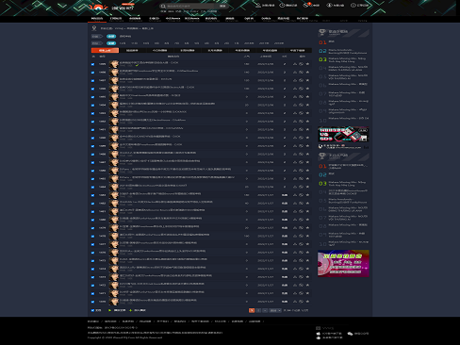Click the green play-all icon below the song list

click(109, 310)
